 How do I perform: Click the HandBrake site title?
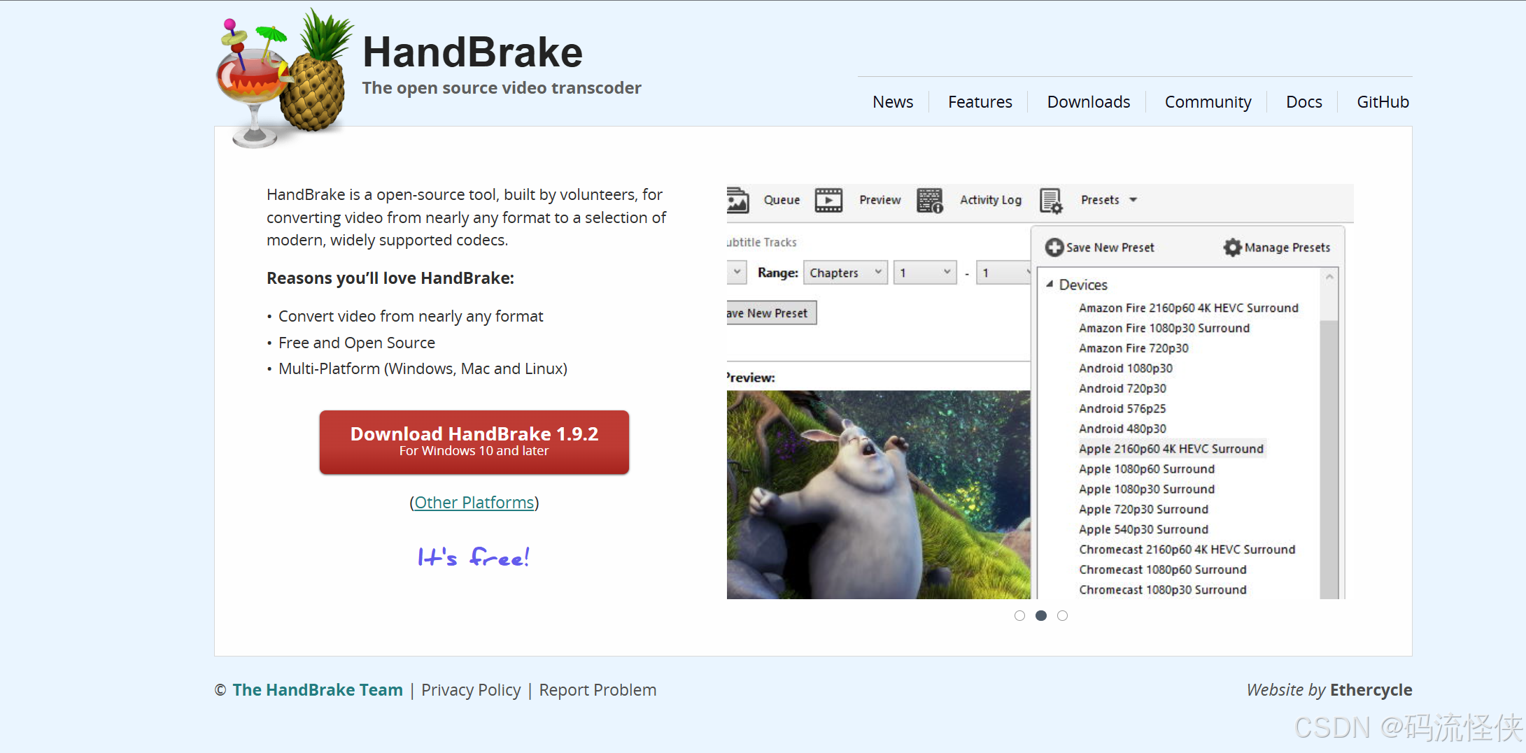pyautogui.click(x=472, y=52)
